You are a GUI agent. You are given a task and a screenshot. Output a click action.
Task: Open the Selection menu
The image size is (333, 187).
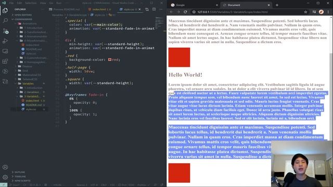[x=31, y=3]
